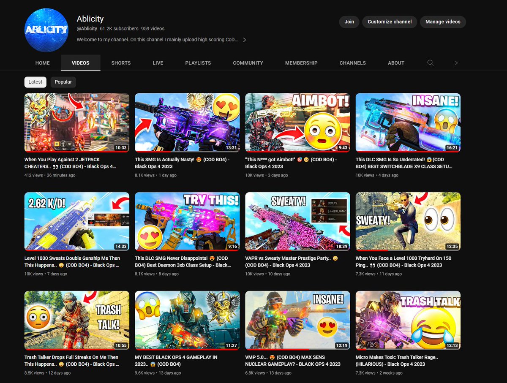507x383 pixels.
Task: Open the VAPR SWEATY! pink gun thumbnail
Action: tap(298, 222)
